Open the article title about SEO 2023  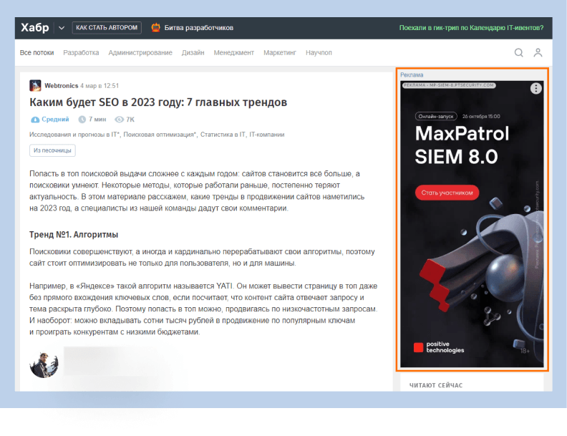158,102
